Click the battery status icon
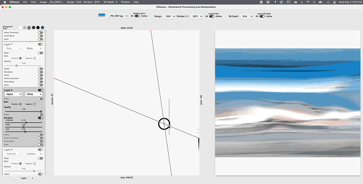This screenshot has width=363, height=184. 321,2
